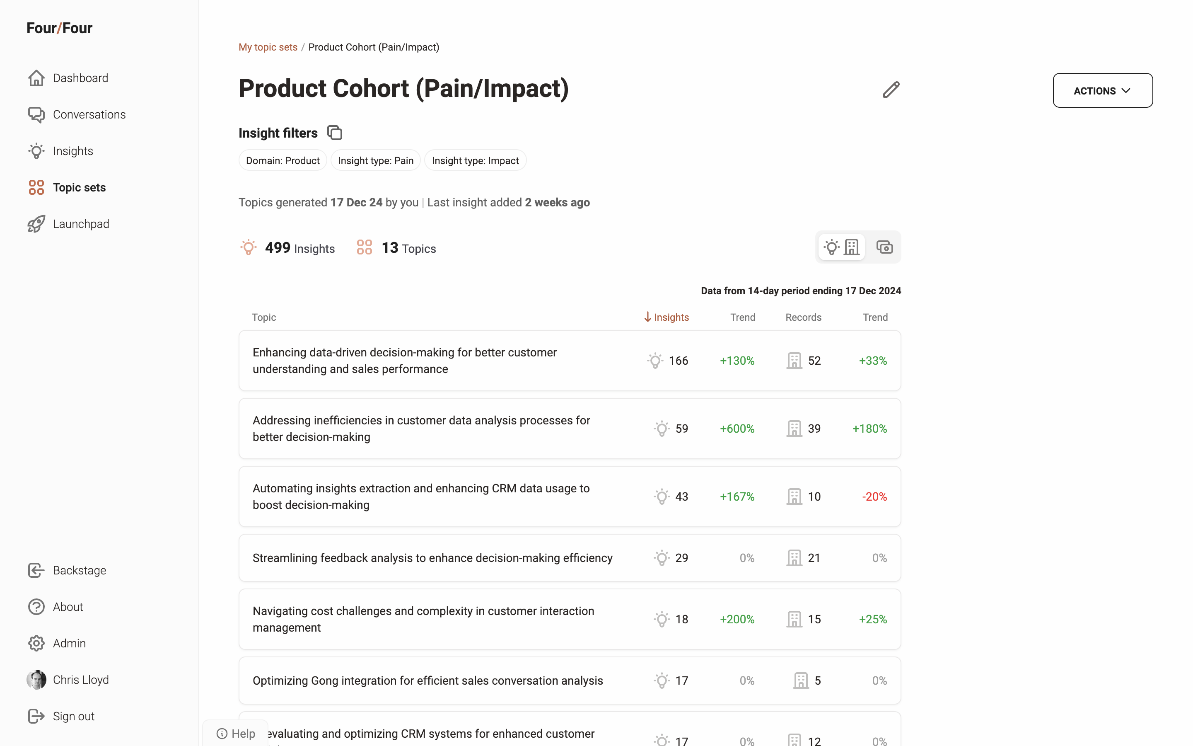This screenshot has width=1193, height=746.
Task: Open Admin settings gear
Action: (x=36, y=643)
